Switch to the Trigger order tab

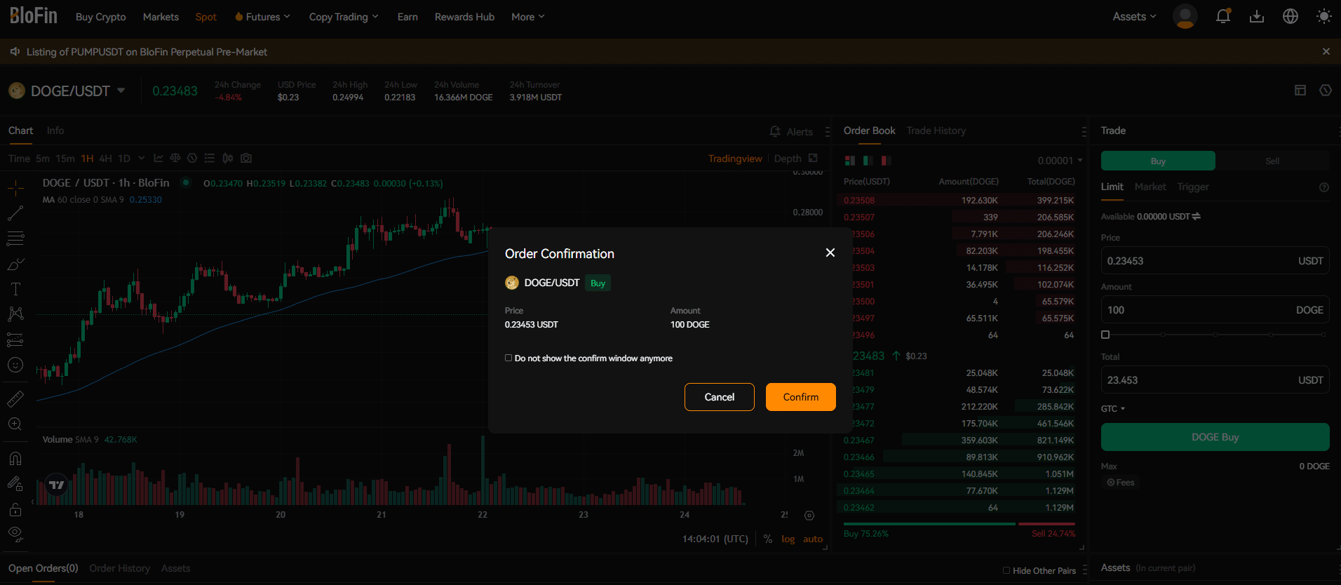pyautogui.click(x=1193, y=187)
